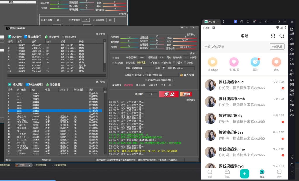Collapse the emulator sidebar with double chevron
The image size is (299, 181).
click(292, 22)
